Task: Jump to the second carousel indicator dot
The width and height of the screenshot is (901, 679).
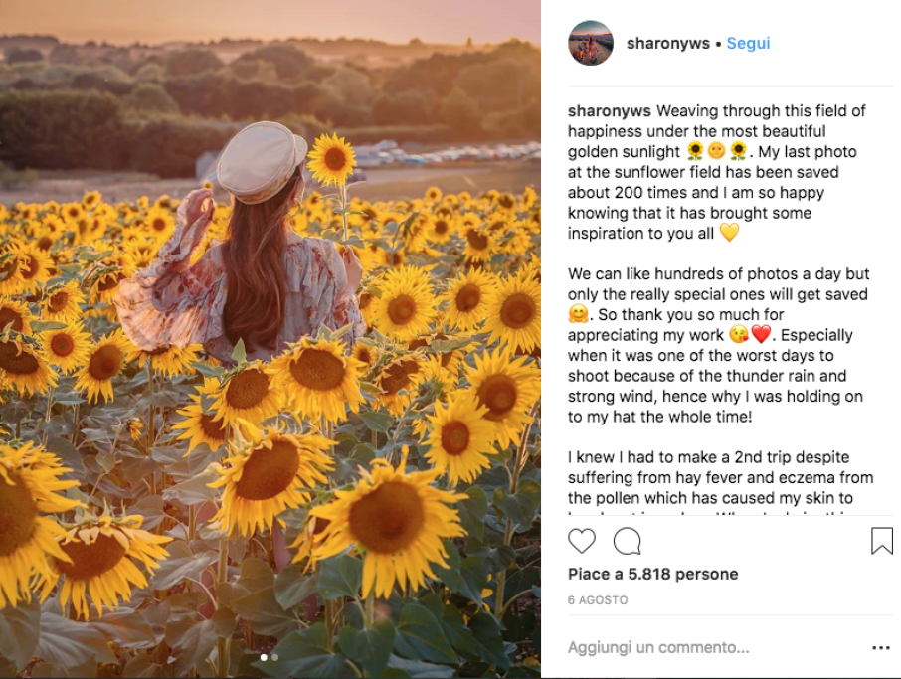Action: 275,657
